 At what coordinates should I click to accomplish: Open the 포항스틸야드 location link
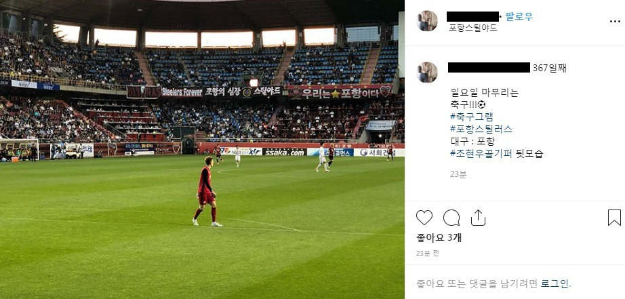(473, 28)
